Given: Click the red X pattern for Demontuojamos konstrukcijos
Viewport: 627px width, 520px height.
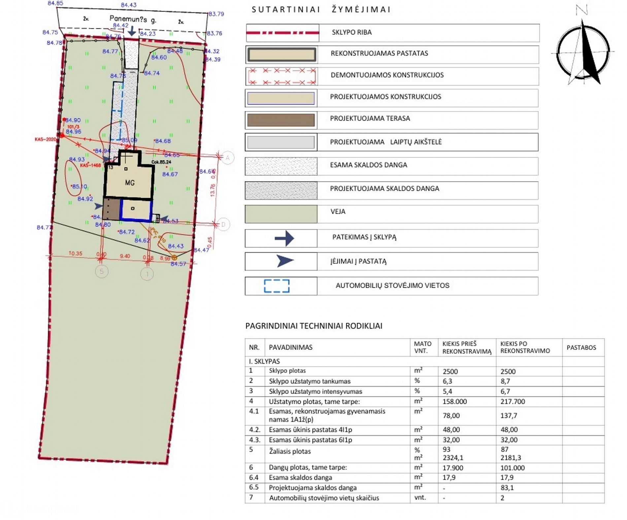Looking at the screenshot, I should pos(281,77).
